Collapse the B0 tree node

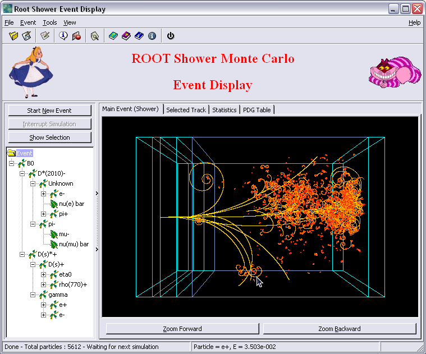click(12, 163)
